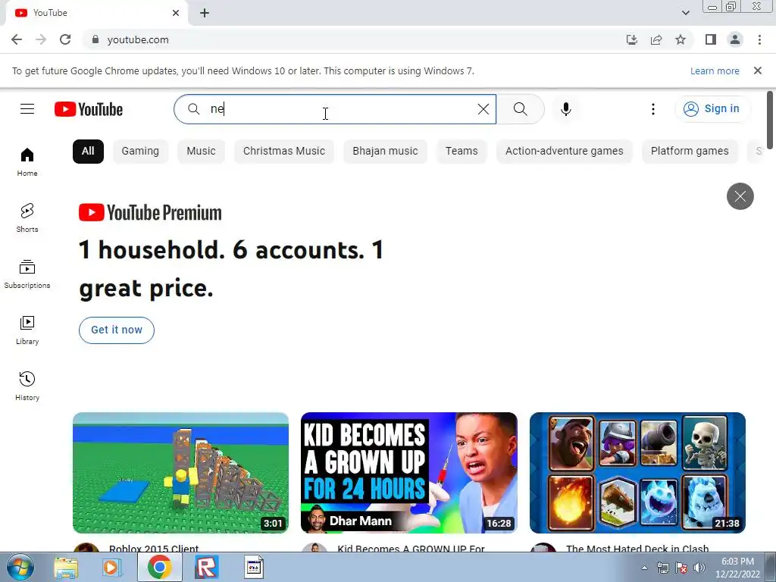
Task: Click the YouTube logo
Action: click(89, 109)
